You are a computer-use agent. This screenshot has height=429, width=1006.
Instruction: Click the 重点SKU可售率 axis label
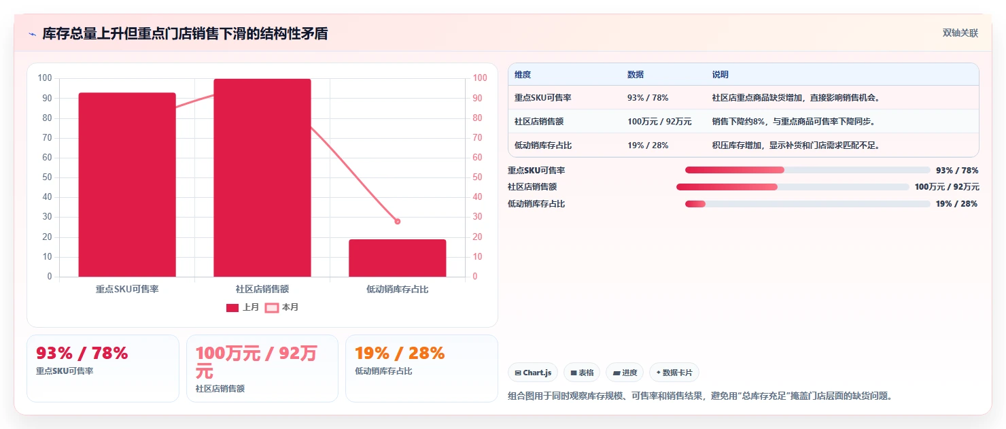[x=127, y=290]
